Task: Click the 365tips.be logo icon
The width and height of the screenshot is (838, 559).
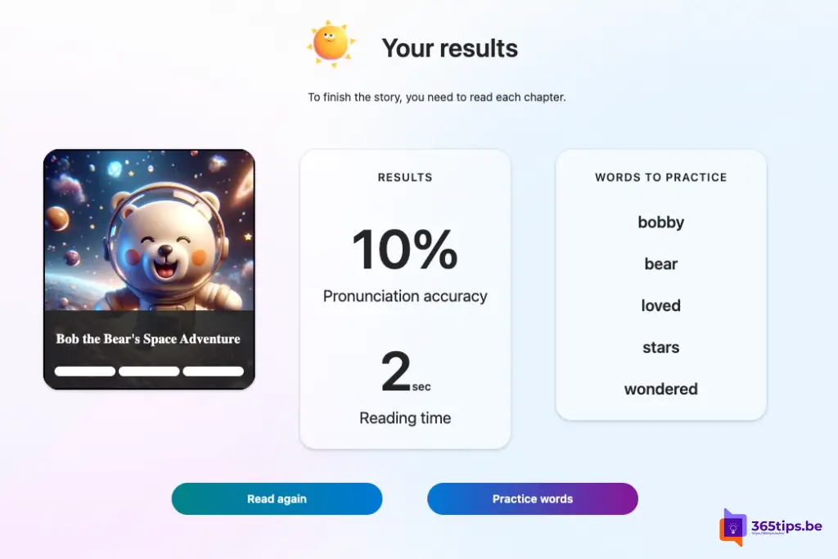Action: pos(733,528)
